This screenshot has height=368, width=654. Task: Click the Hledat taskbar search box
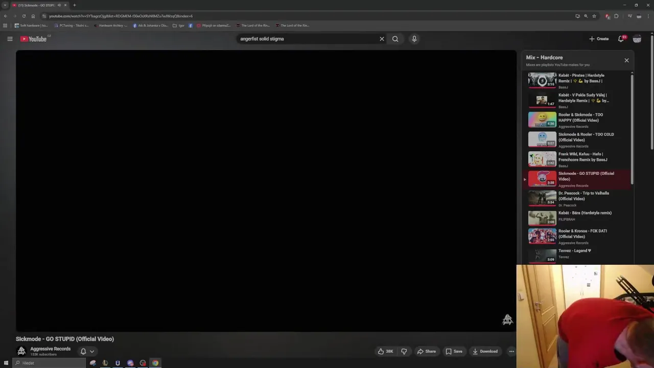[49, 363]
